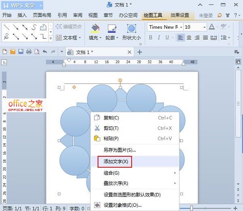243x211 pixels.
Task: Collapse the ribbon with the caret icon
Action: click(200, 5)
